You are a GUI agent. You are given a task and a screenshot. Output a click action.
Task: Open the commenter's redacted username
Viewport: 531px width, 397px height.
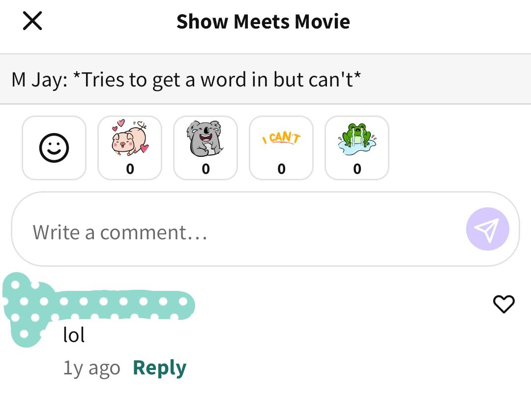click(123, 305)
